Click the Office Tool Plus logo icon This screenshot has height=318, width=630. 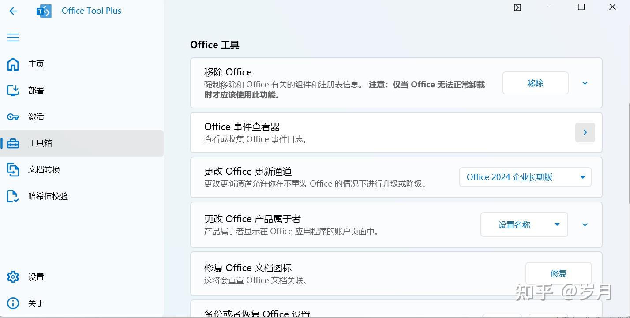[44, 11]
